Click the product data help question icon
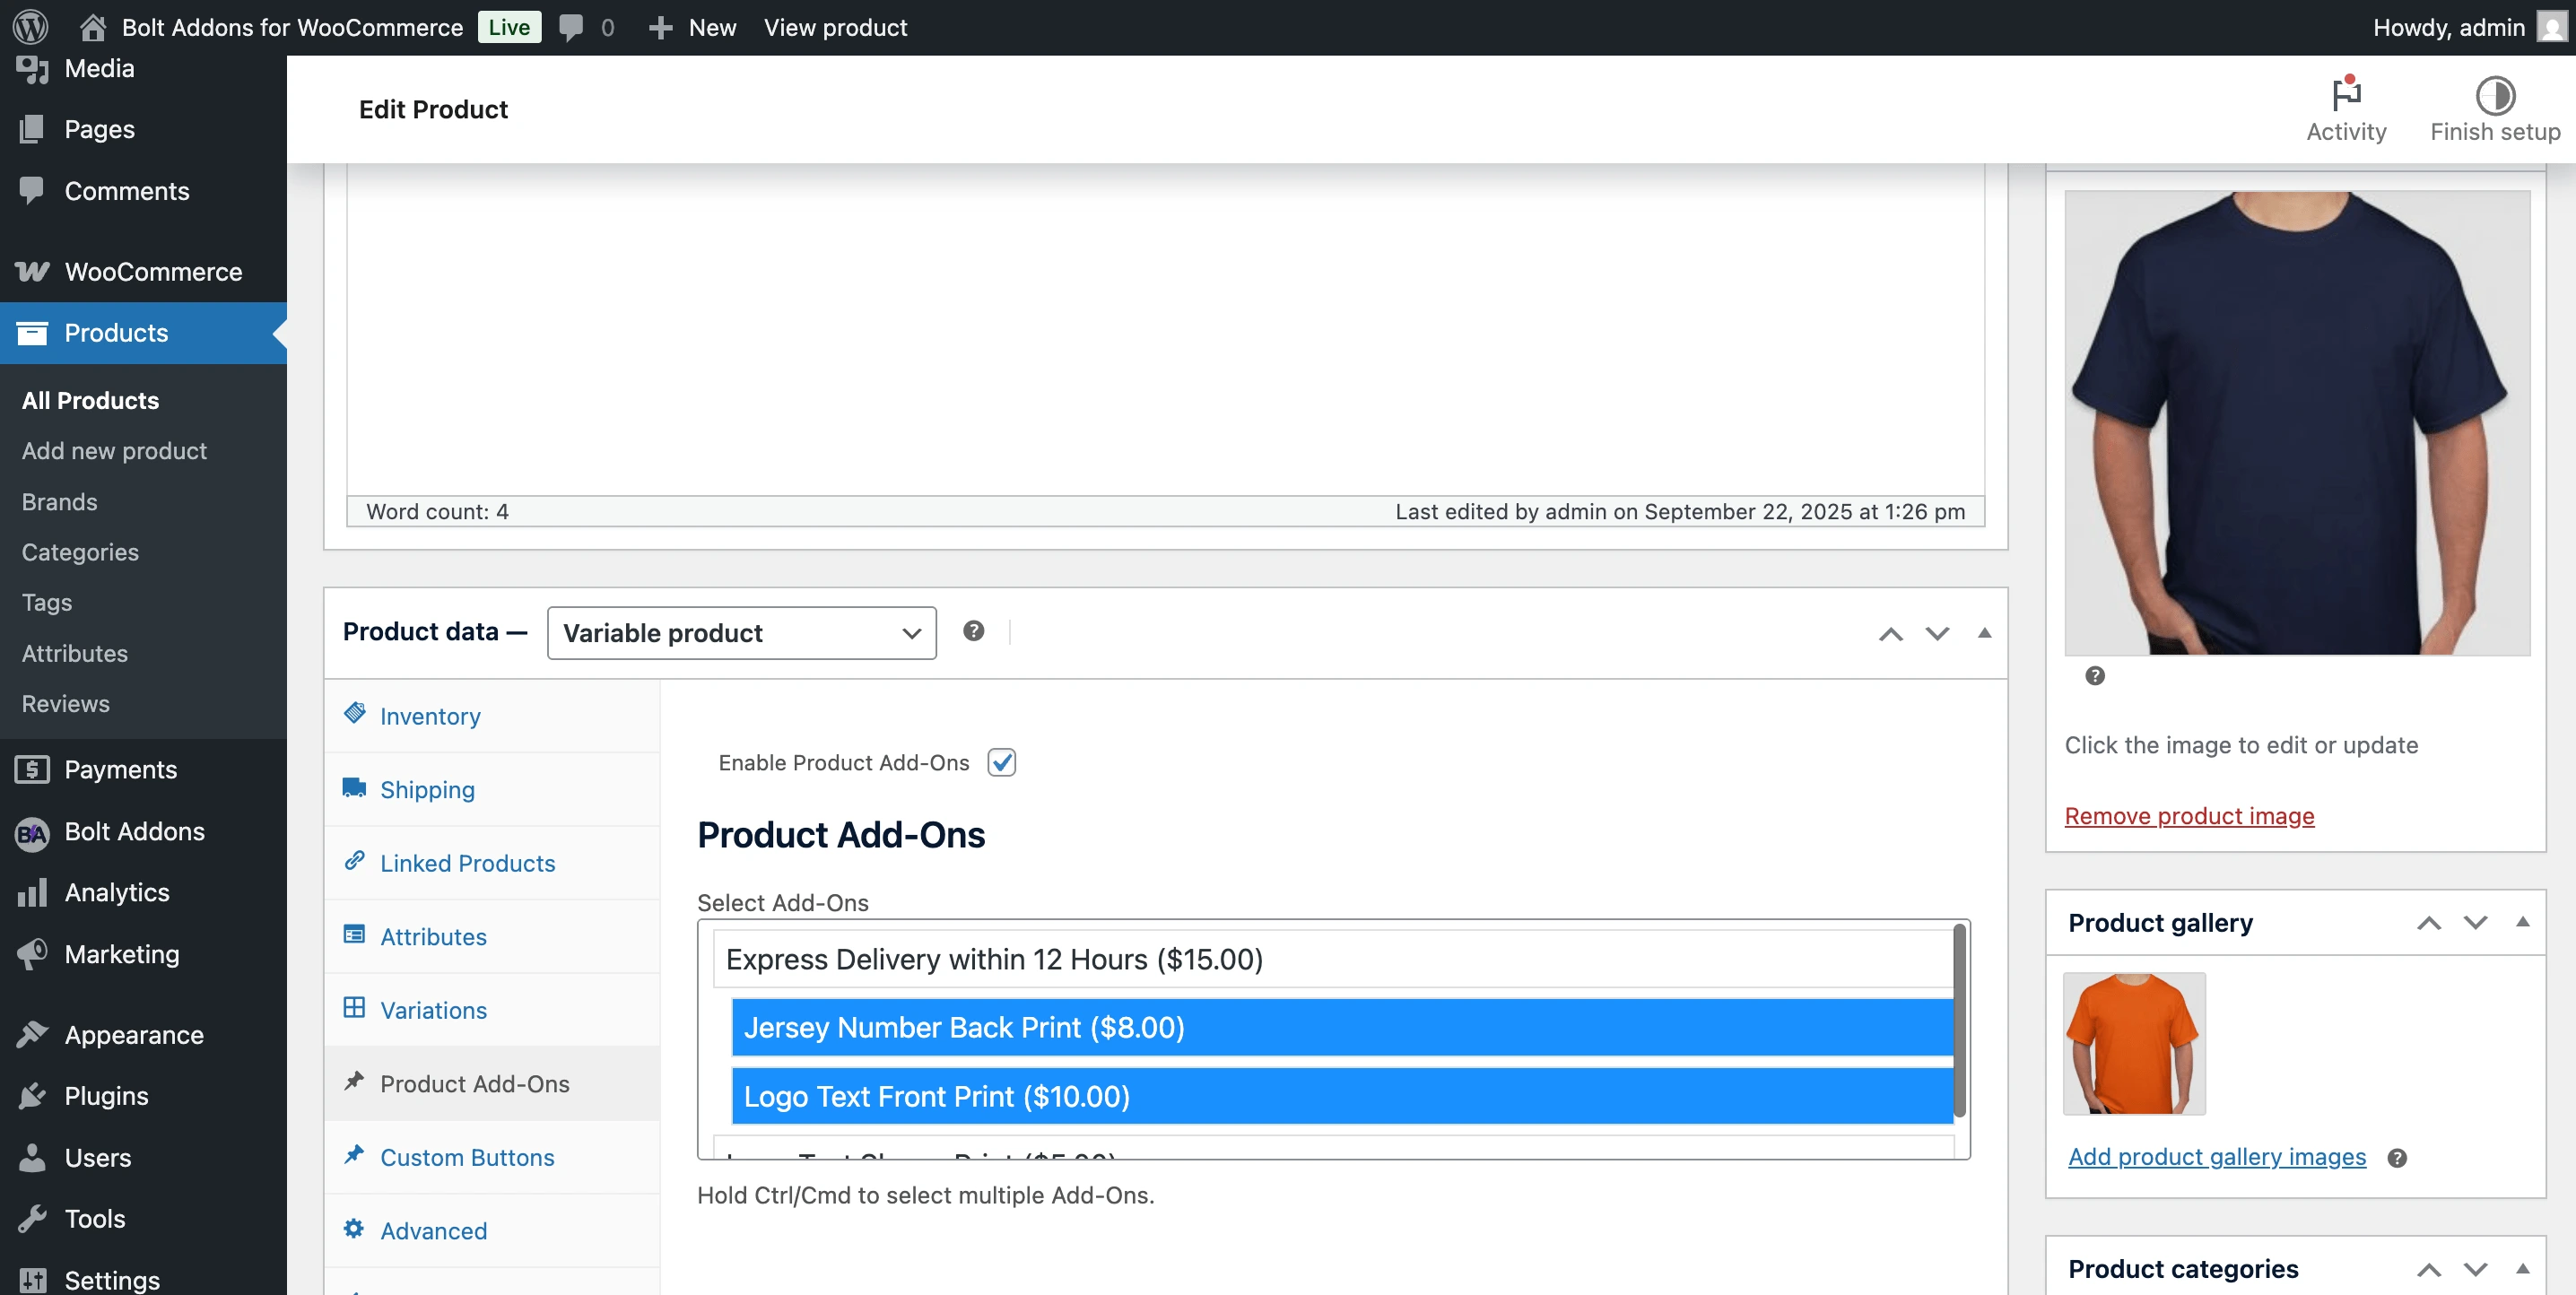 [973, 631]
